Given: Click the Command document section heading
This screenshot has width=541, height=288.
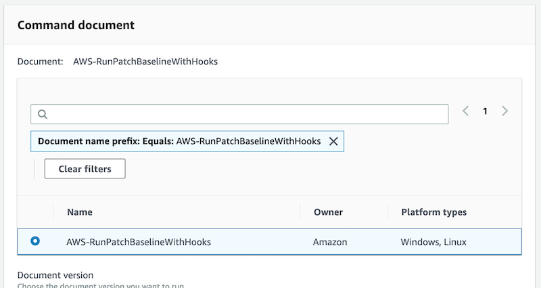Looking at the screenshot, I should (76, 25).
